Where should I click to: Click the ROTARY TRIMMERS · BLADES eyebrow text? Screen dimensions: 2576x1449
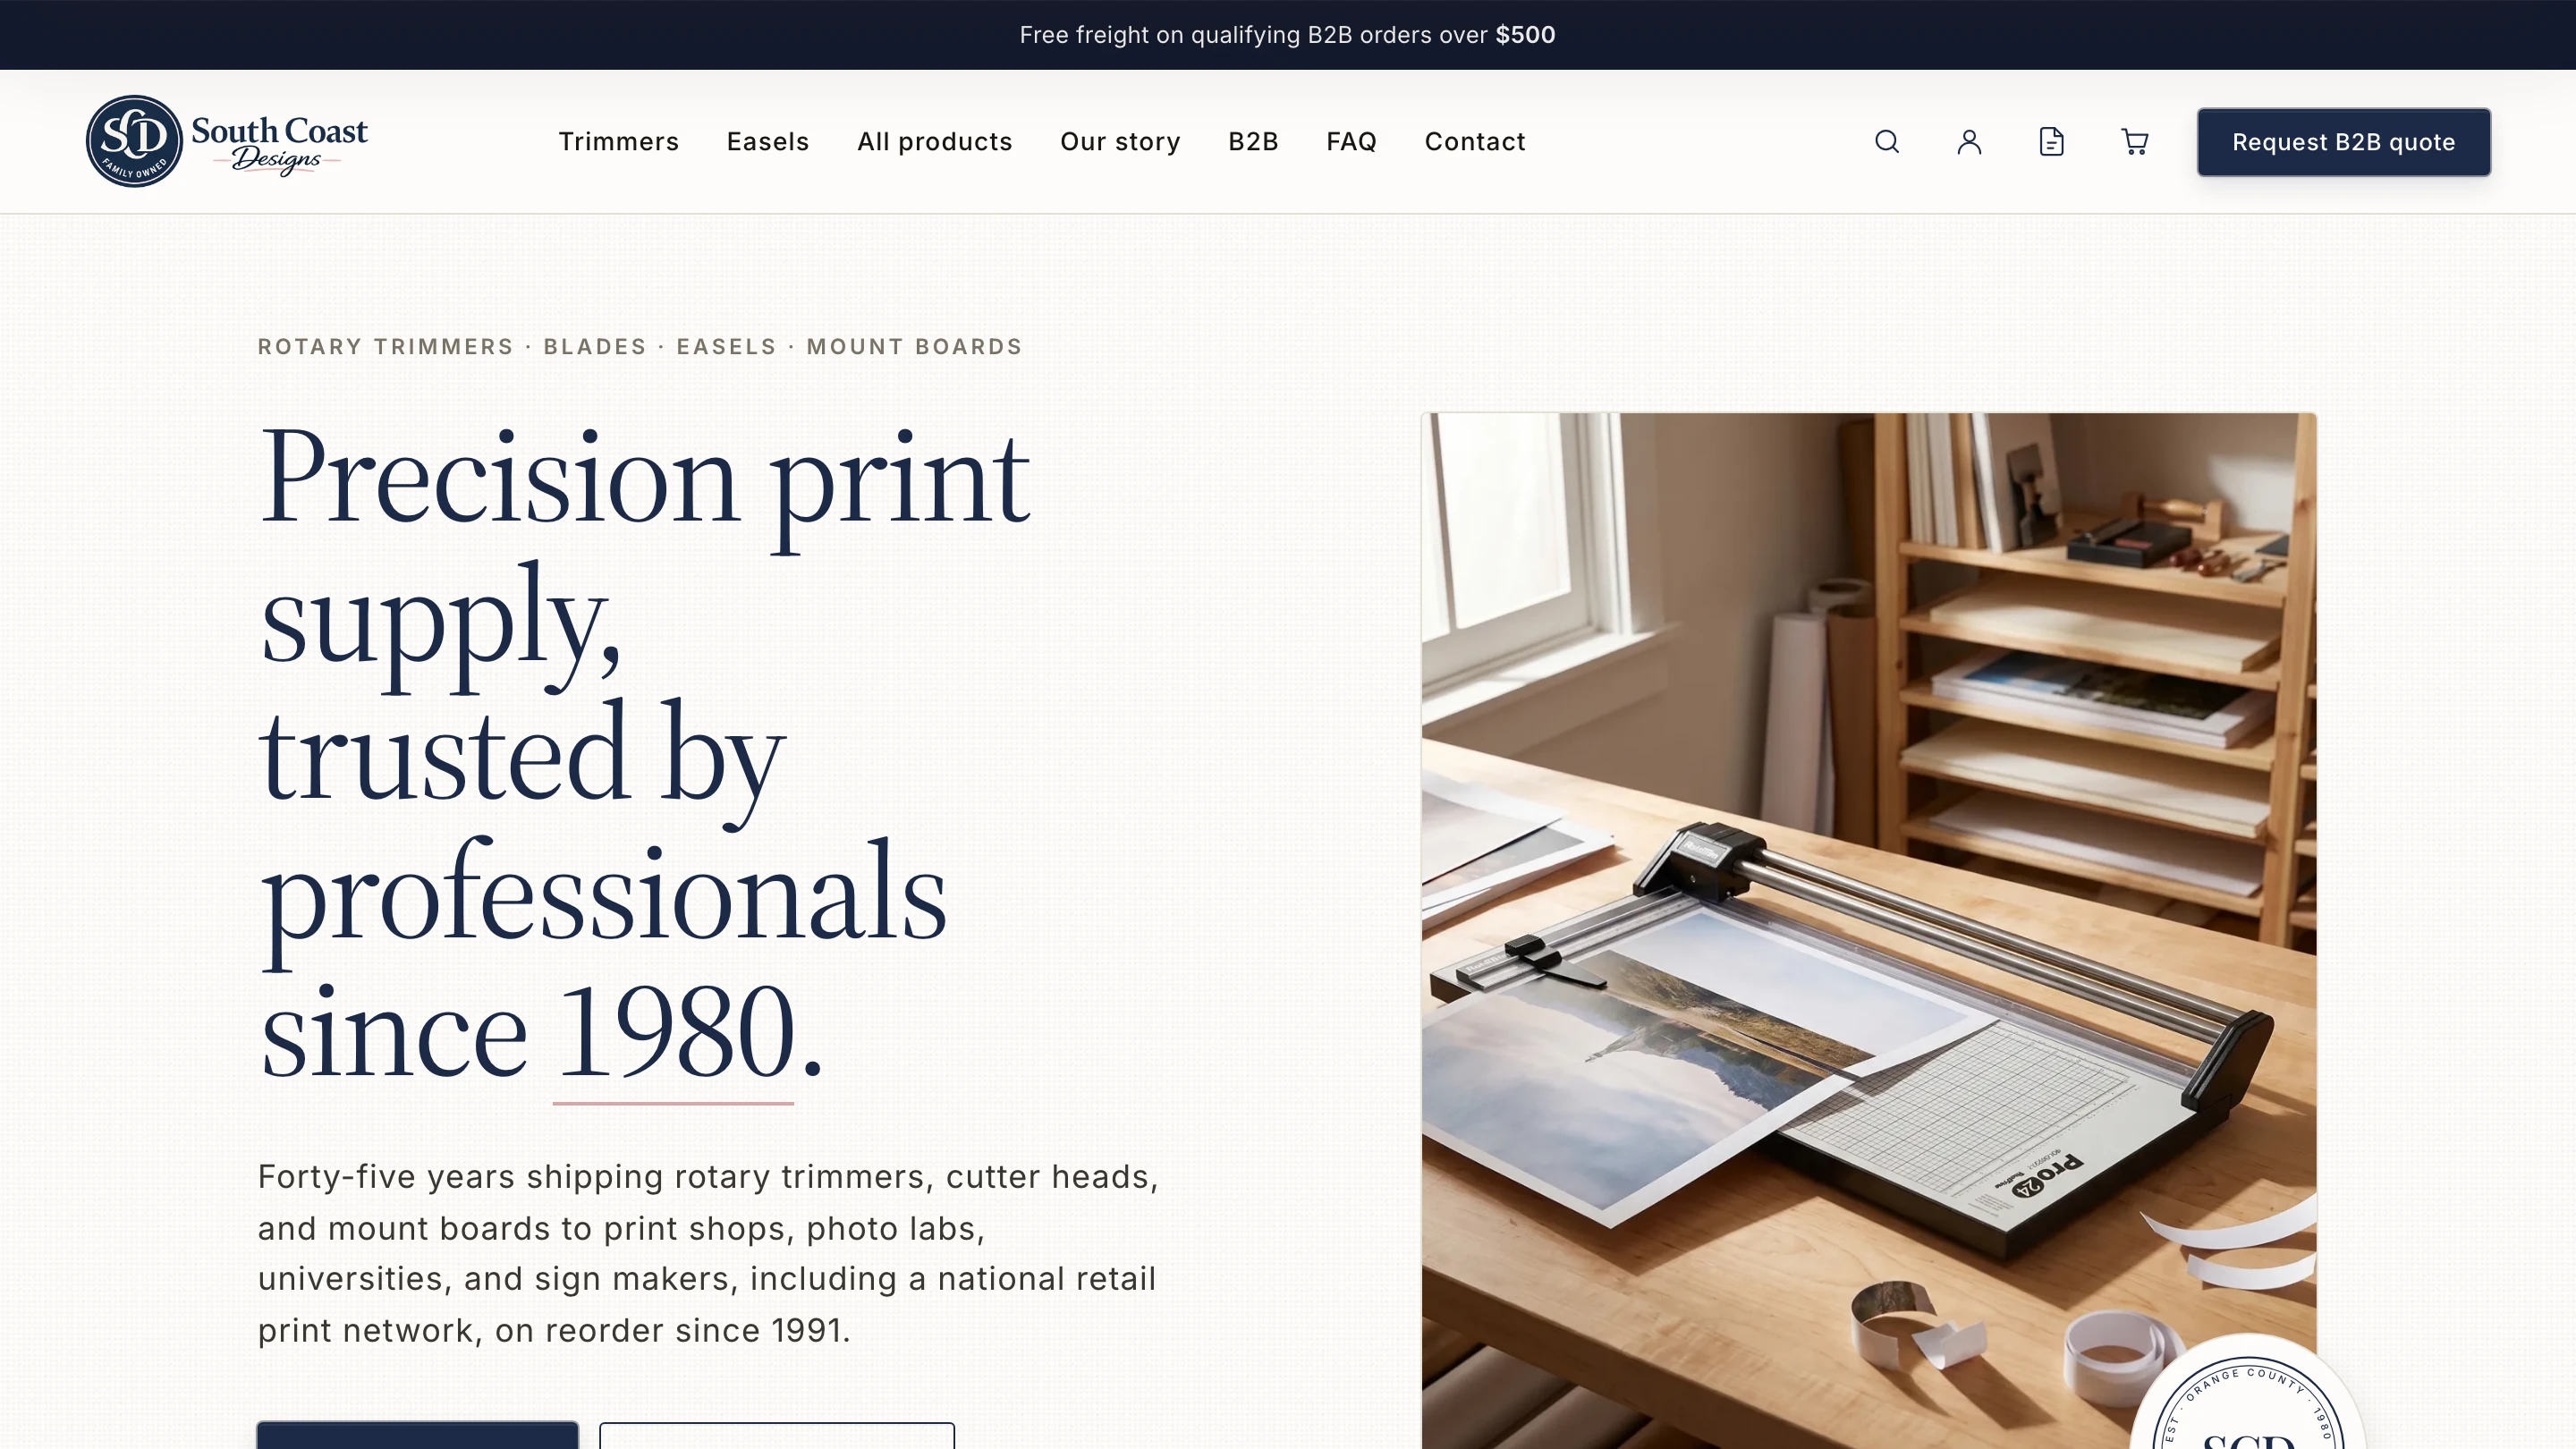point(640,347)
